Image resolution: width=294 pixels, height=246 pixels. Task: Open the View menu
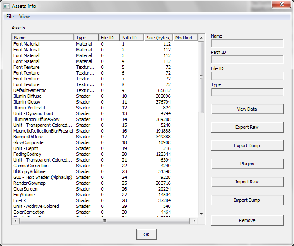pyautogui.click(x=25, y=17)
